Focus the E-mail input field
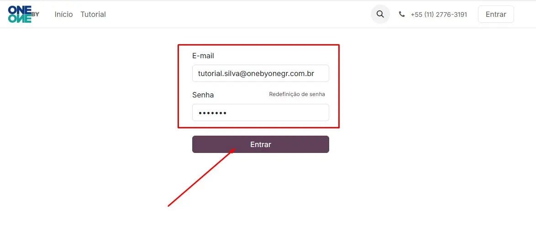The width and height of the screenshot is (536, 239). [x=261, y=73]
